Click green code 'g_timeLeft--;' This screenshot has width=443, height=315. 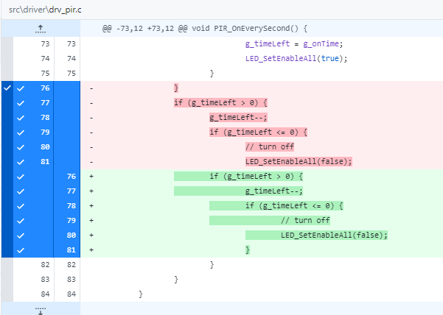click(273, 191)
